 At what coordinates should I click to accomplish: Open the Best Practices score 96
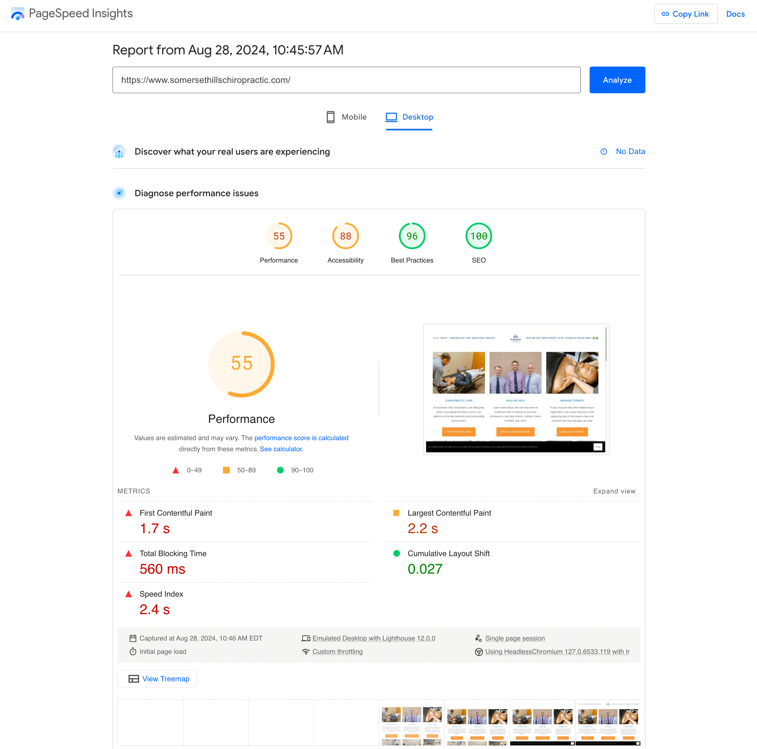tap(412, 236)
